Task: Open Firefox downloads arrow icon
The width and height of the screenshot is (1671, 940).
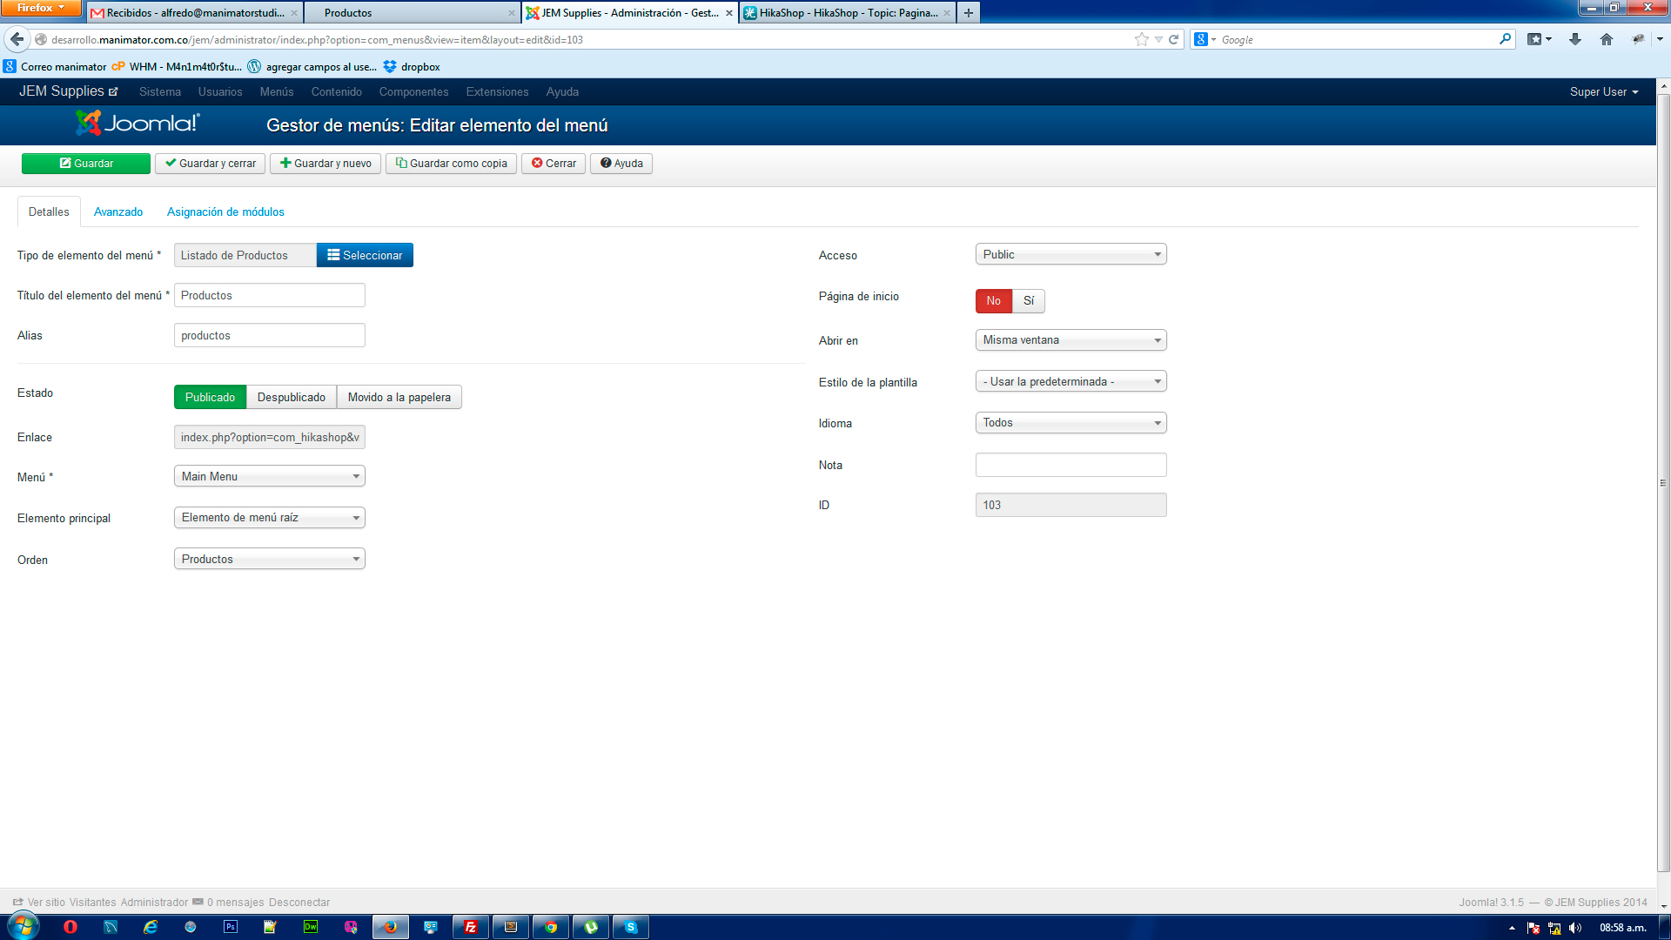Action: tap(1574, 39)
